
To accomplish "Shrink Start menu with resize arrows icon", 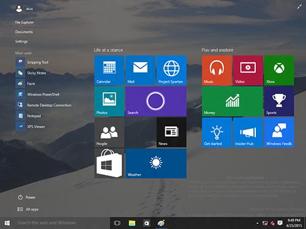I will 299,7.
